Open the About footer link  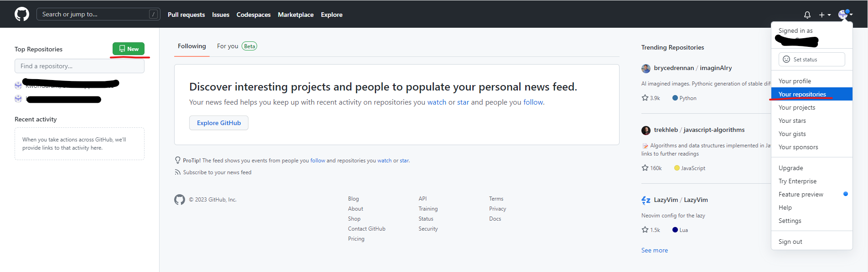click(356, 209)
